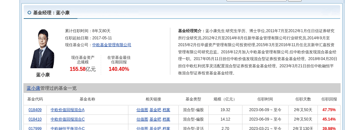Click the blue circle icon beside the heading
Viewport: 364px width, 130px height.
coord(29,13)
